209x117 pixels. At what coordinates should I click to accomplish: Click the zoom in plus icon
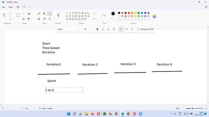coord(206,108)
